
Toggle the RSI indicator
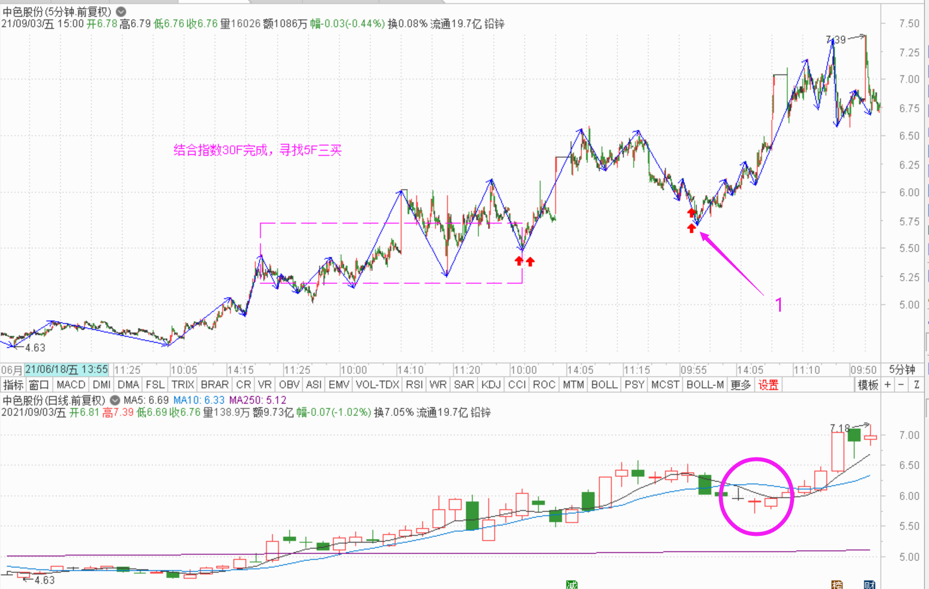tap(414, 385)
